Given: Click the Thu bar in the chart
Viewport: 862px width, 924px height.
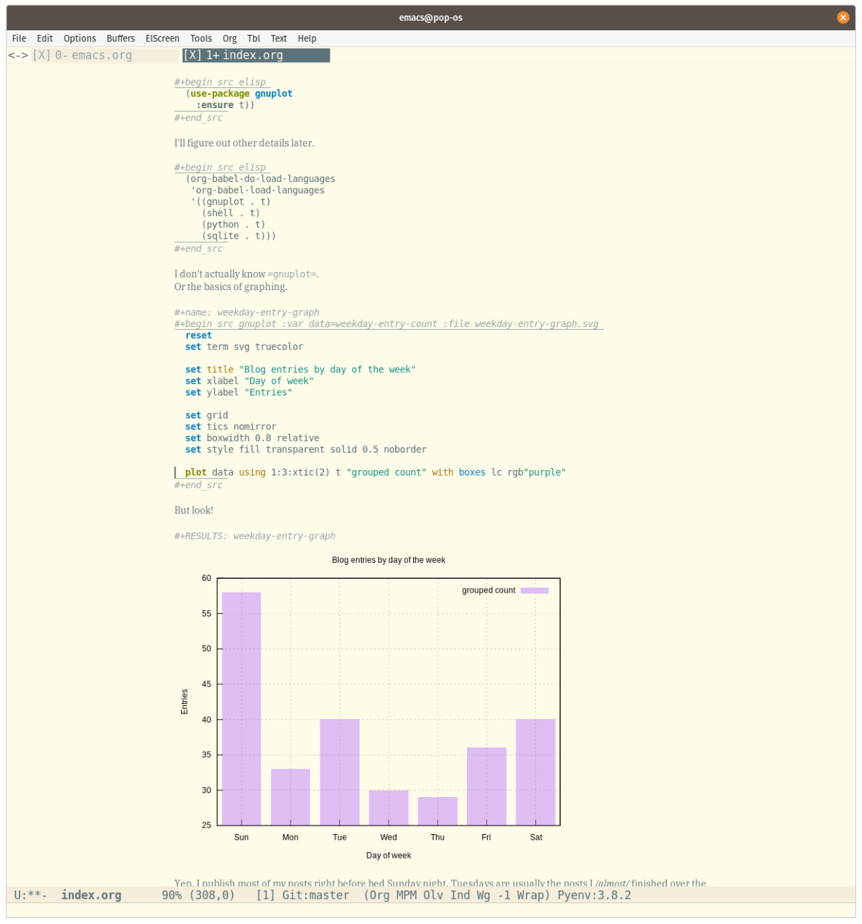Looking at the screenshot, I should pos(438,811).
